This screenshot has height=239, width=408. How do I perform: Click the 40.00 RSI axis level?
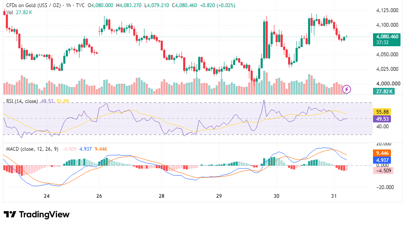[383, 127]
